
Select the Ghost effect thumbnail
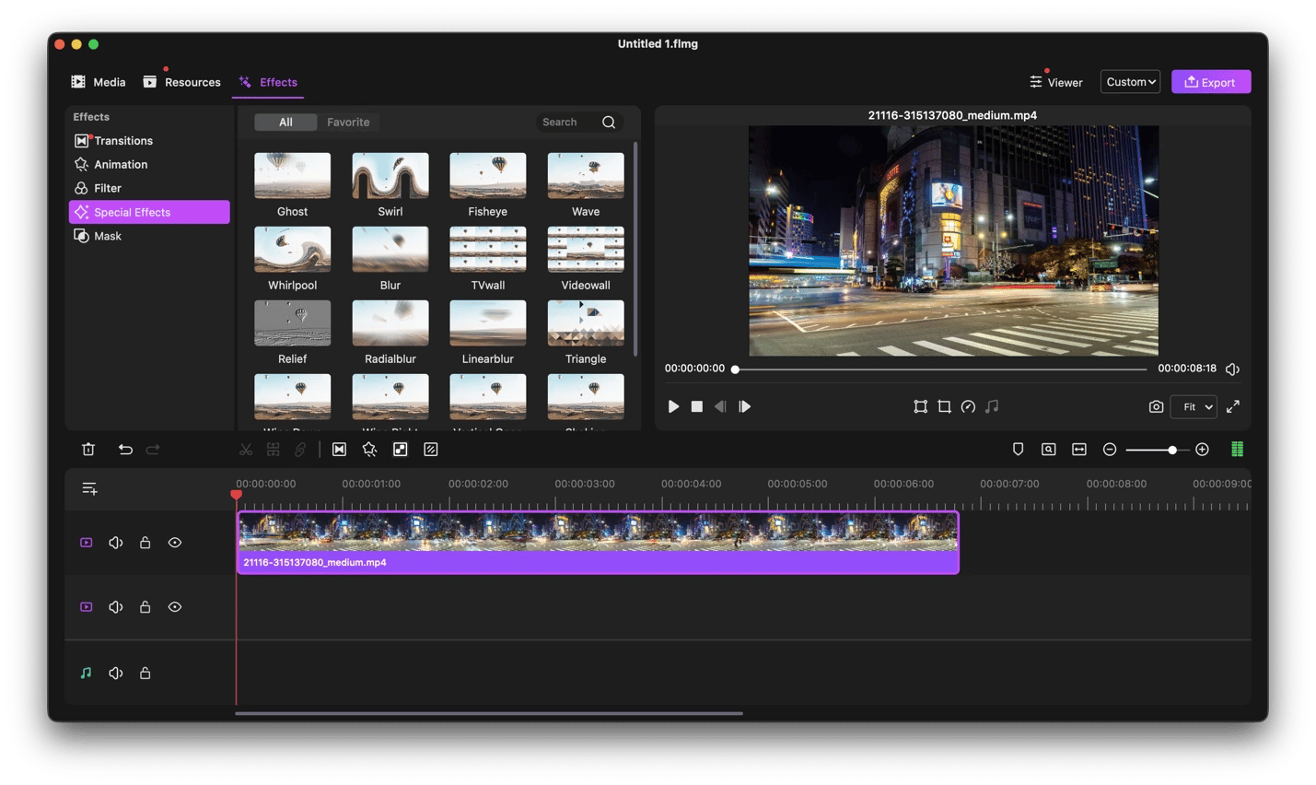tap(292, 176)
